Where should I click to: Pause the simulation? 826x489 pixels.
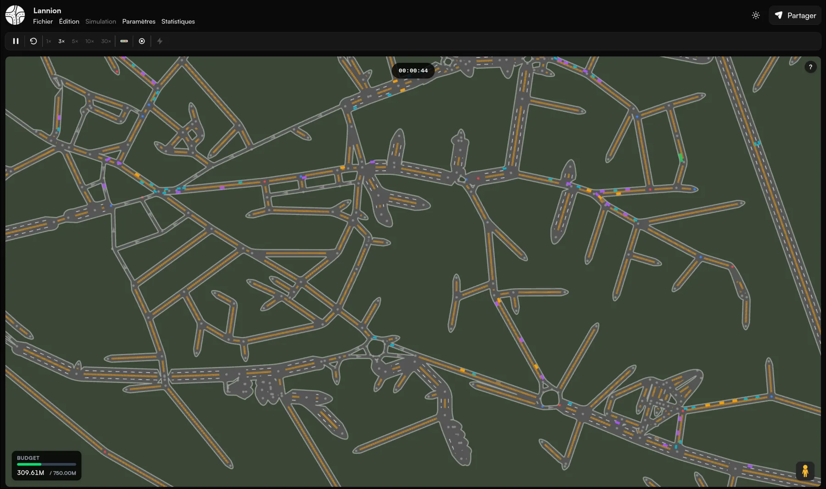click(x=16, y=41)
